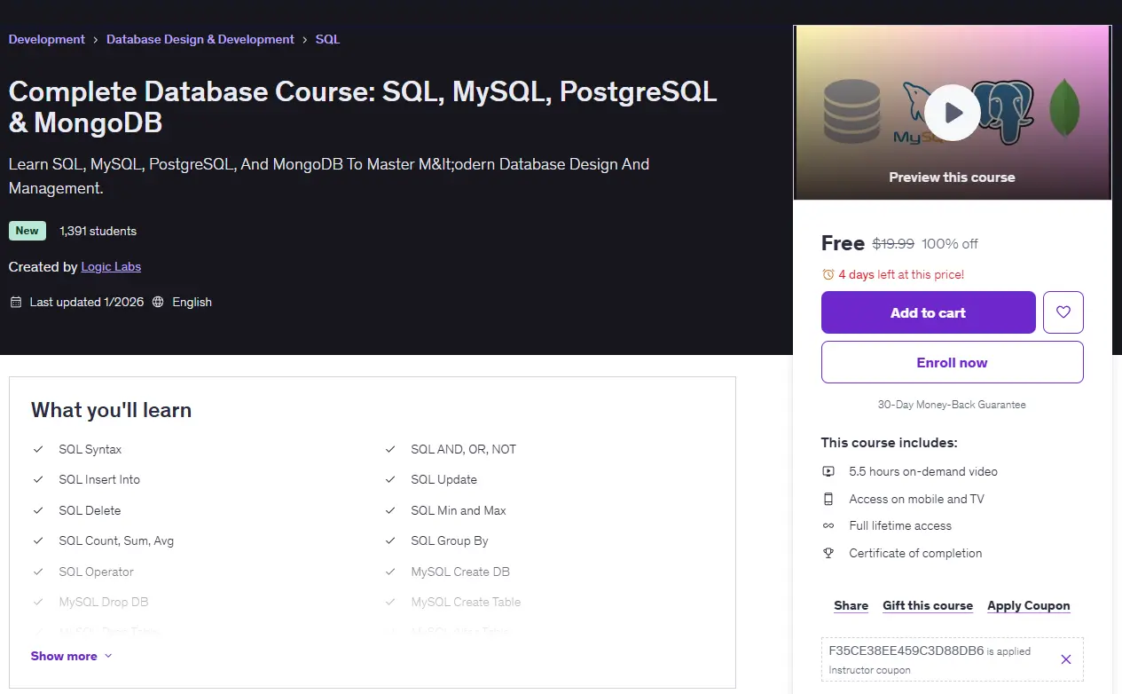The image size is (1122, 694).
Task: Open Database Design & Development breadcrumb
Action: (200, 39)
